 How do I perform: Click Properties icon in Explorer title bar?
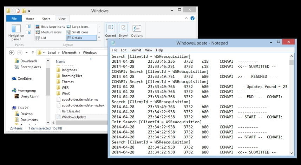18,11
